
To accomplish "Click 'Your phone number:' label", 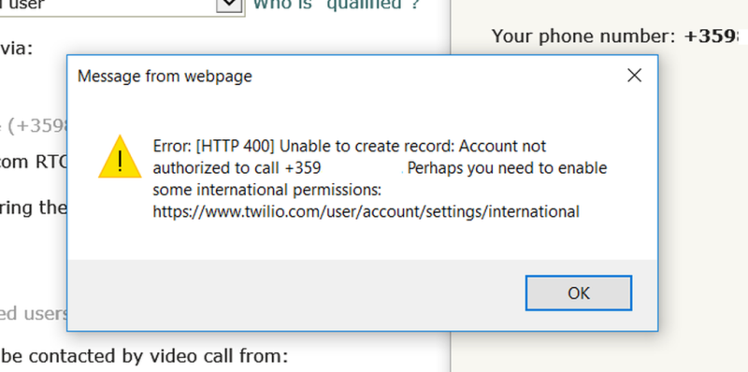I will click(x=583, y=36).
